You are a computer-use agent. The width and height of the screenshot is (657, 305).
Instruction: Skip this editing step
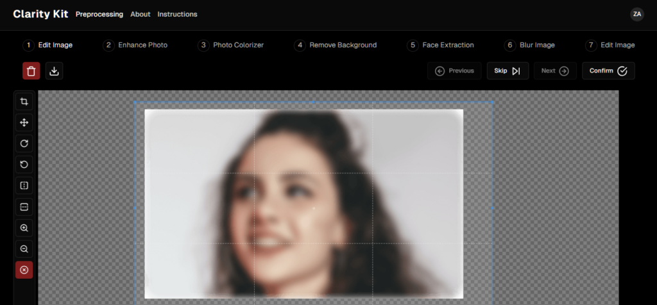point(507,71)
